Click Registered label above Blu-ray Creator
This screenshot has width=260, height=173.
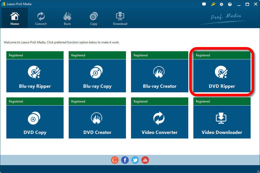(x=140, y=55)
